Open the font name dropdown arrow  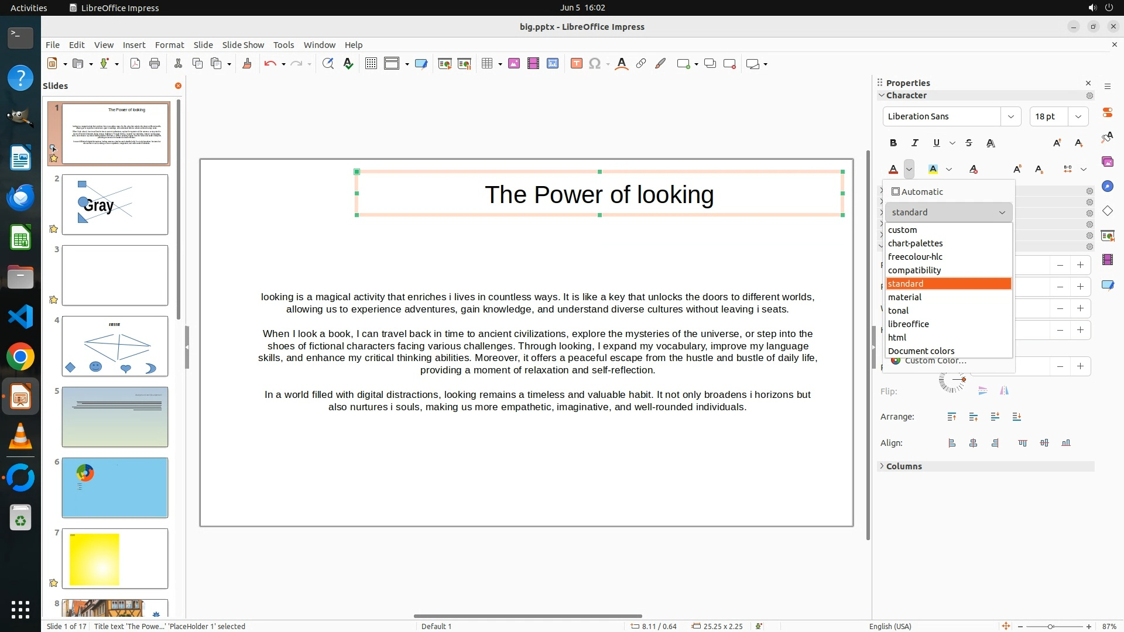1010,116
